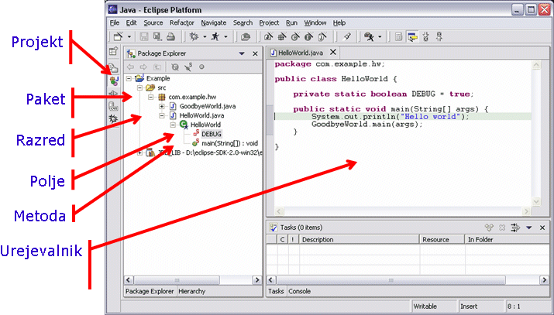Viewport: 554px width, 315px height.
Task: Click the Save As toolbar icon
Action: pyautogui.click(x=157, y=36)
